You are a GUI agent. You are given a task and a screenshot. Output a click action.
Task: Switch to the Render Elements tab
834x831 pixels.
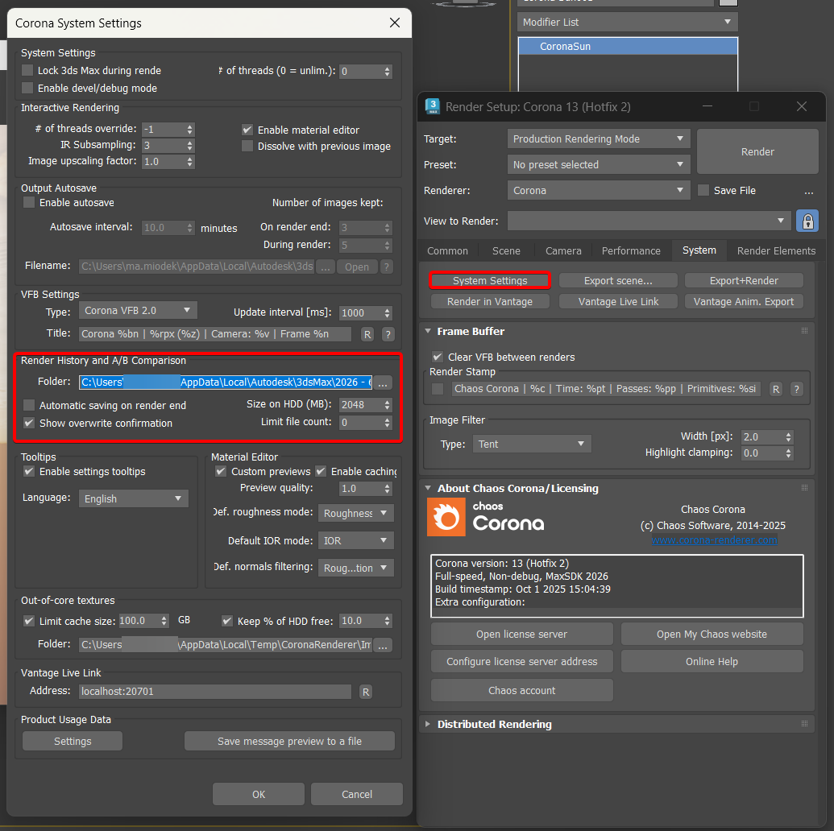coord(775,250)
